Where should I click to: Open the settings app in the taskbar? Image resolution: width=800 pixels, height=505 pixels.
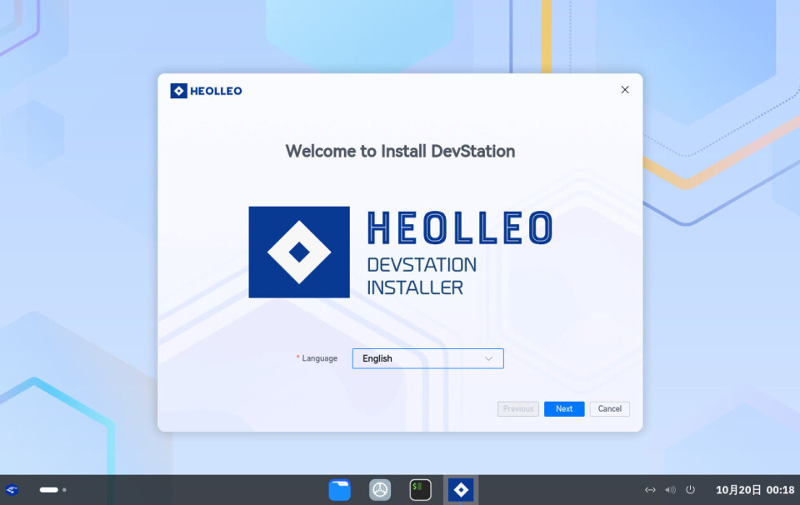click(x=380, y=490)
